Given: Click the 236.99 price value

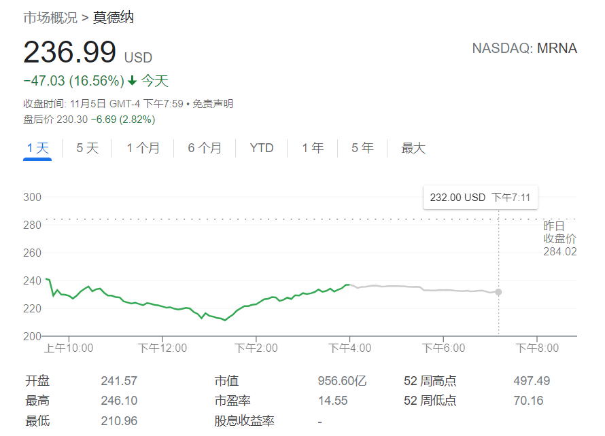Looking at the screenshot, I should (x=69, y=52).
